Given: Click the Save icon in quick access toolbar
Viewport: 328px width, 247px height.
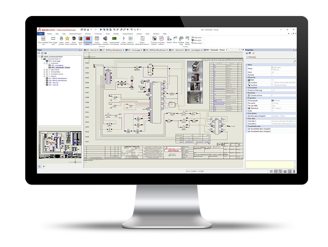Looking at the screenshot, I should [x=85, y=30].
